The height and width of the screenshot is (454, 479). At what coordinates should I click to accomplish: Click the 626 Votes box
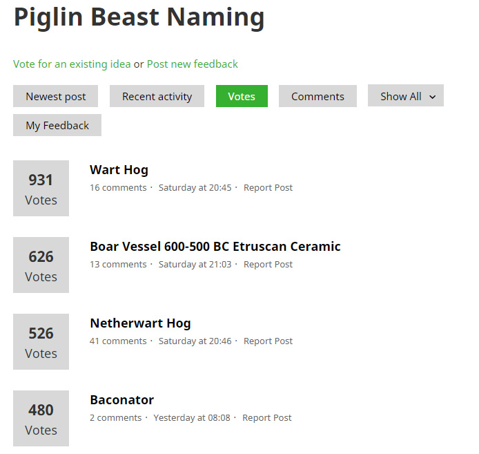click(41, 265)
